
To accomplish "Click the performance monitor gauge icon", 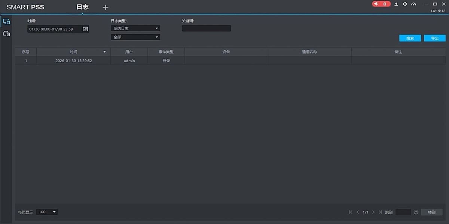I will [413, 4].
